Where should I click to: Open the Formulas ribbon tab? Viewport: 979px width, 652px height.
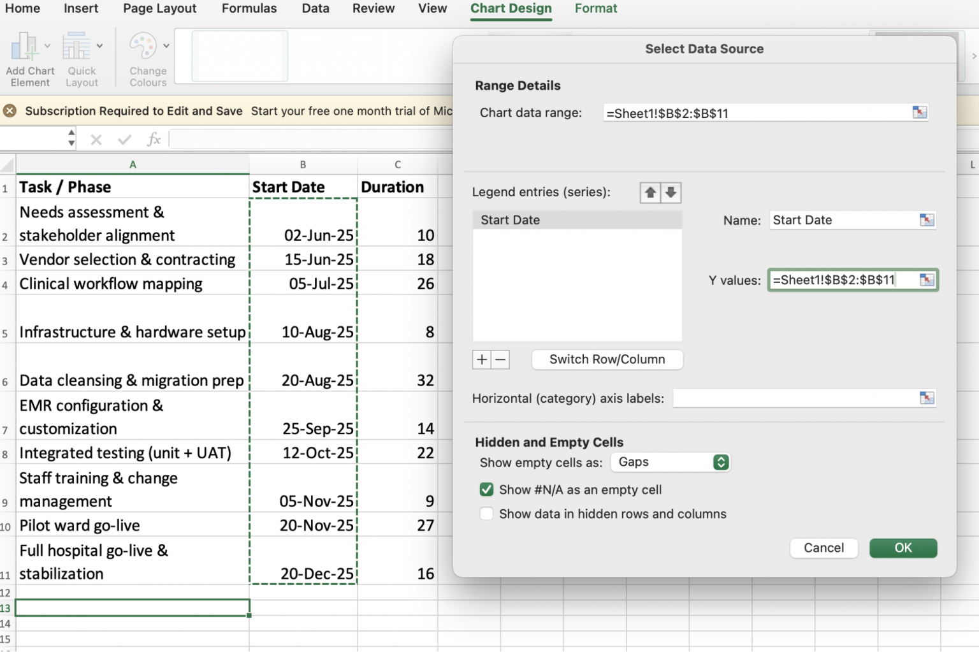249,8
